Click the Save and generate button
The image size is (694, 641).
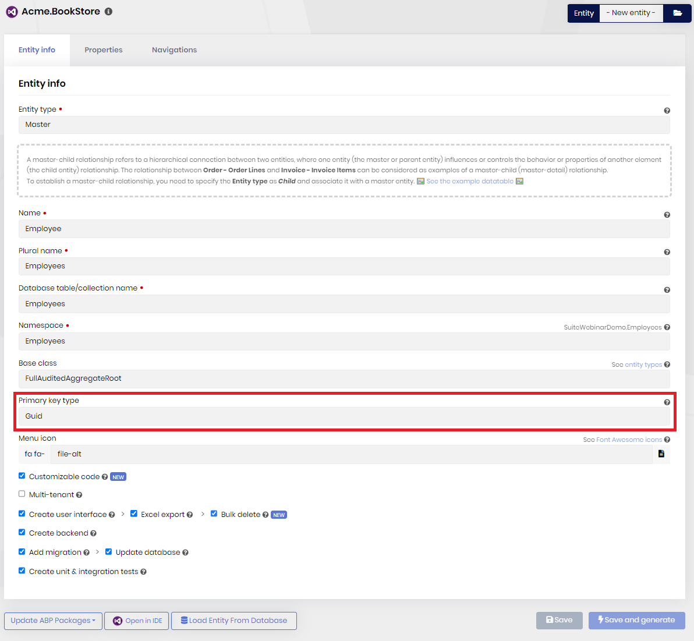(x=636, y=621)
